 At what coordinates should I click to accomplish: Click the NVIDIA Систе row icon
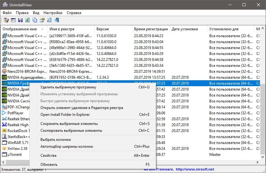point(4,101)
